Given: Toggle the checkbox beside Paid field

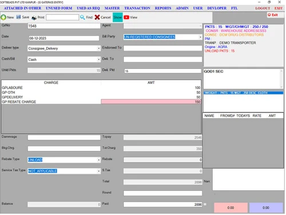Looking at the screenshot, I should pyautogui.click(x=205, y=204).
